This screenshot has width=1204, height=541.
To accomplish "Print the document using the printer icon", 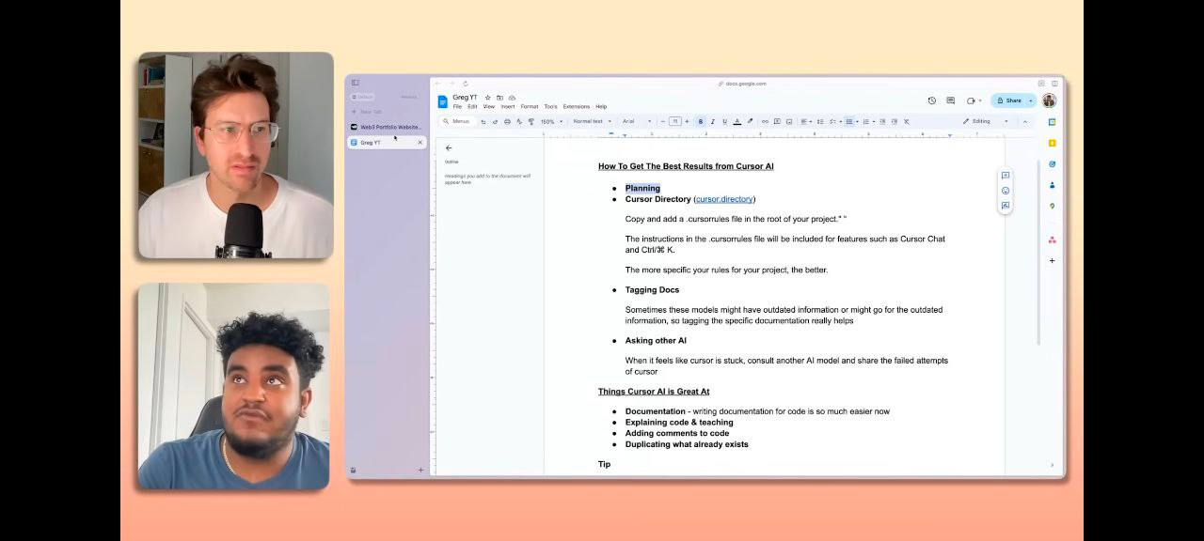I will [507, 121].
